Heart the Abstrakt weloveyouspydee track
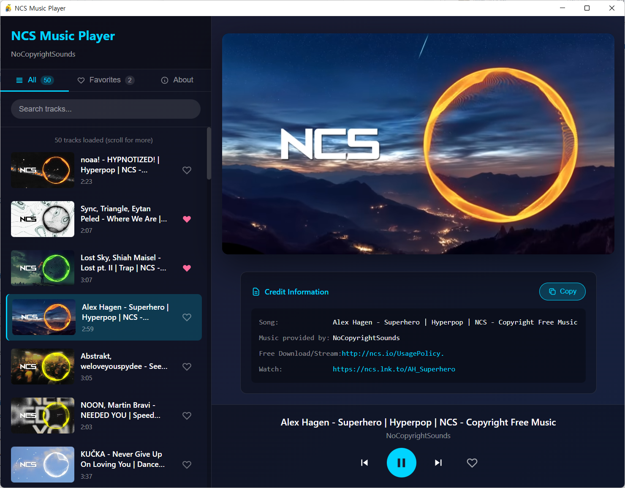This screenshot has height=488, width=625. 187,366
